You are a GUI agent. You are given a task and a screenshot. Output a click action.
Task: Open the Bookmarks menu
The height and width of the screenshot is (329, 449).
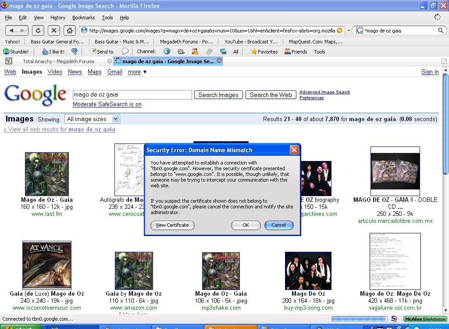pyautogui.click(x=83, y=18)
